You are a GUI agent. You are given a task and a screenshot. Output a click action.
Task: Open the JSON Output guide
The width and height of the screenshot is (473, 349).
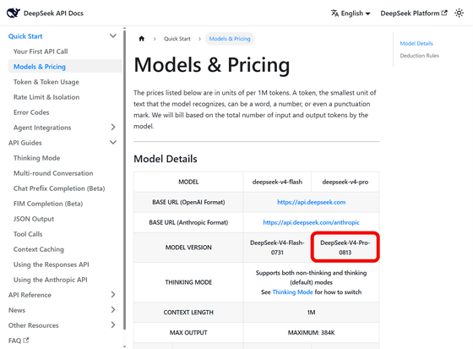pos(34,219)
